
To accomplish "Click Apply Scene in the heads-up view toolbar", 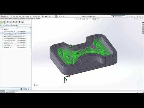I will click(95, 19).
